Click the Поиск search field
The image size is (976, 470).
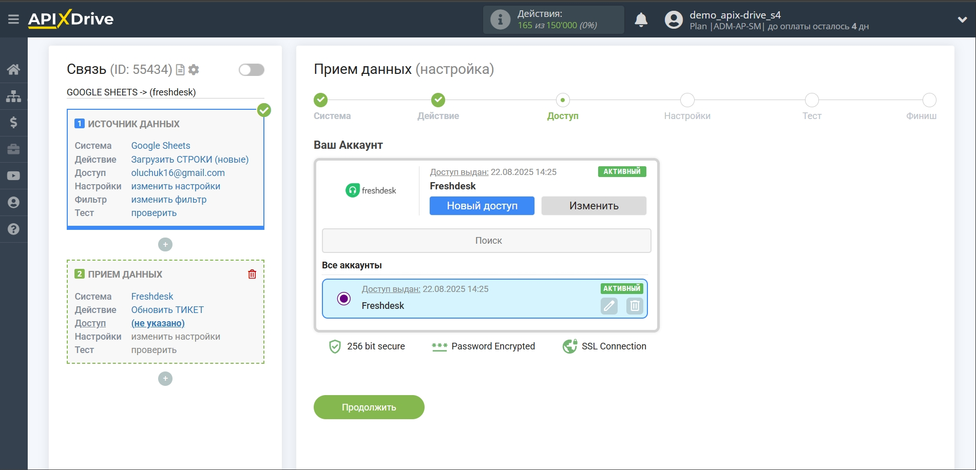pos(487,241)
